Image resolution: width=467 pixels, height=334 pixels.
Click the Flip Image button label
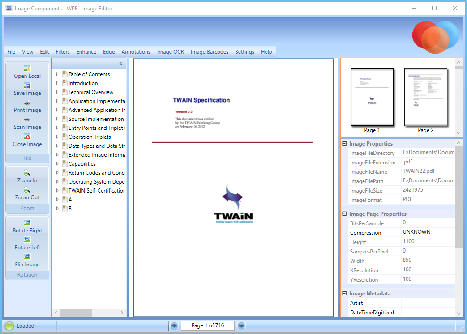[x=27, y=264]
